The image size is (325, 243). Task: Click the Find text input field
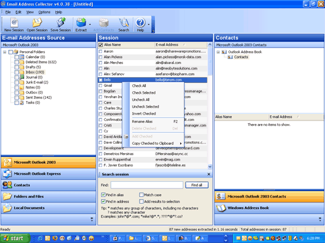pos(147,185)
